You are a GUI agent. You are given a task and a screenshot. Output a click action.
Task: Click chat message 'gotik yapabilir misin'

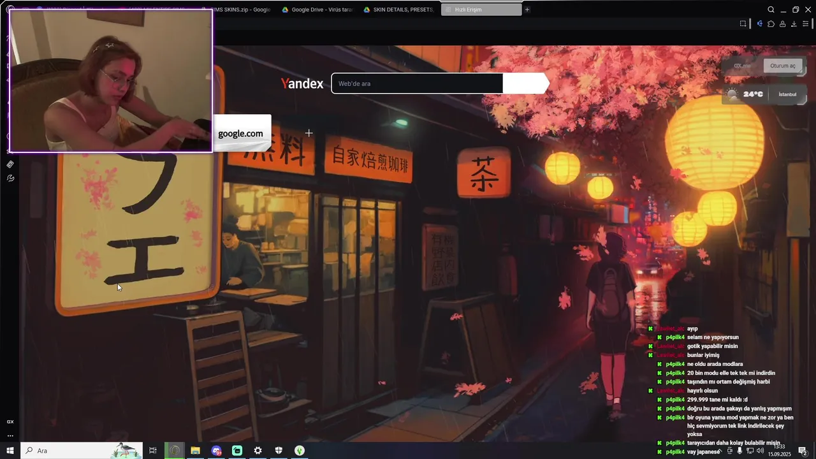coord(712,346)
